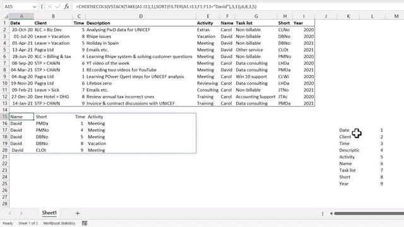Click the Cancel formula X icon
The height and width of the screenshot is (227, 404).
point(50,6)
